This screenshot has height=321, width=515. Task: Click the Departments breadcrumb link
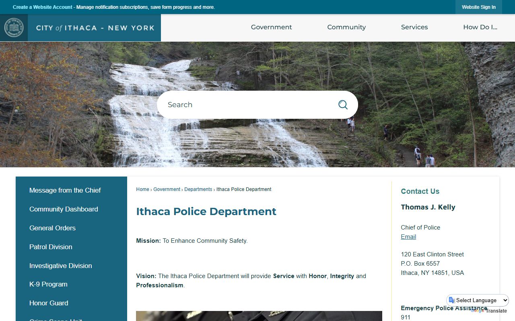pos(198,189)
